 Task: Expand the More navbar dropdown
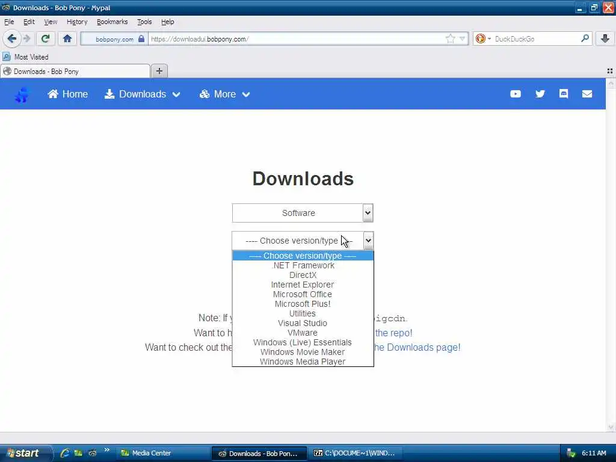(x=225, y=94)
